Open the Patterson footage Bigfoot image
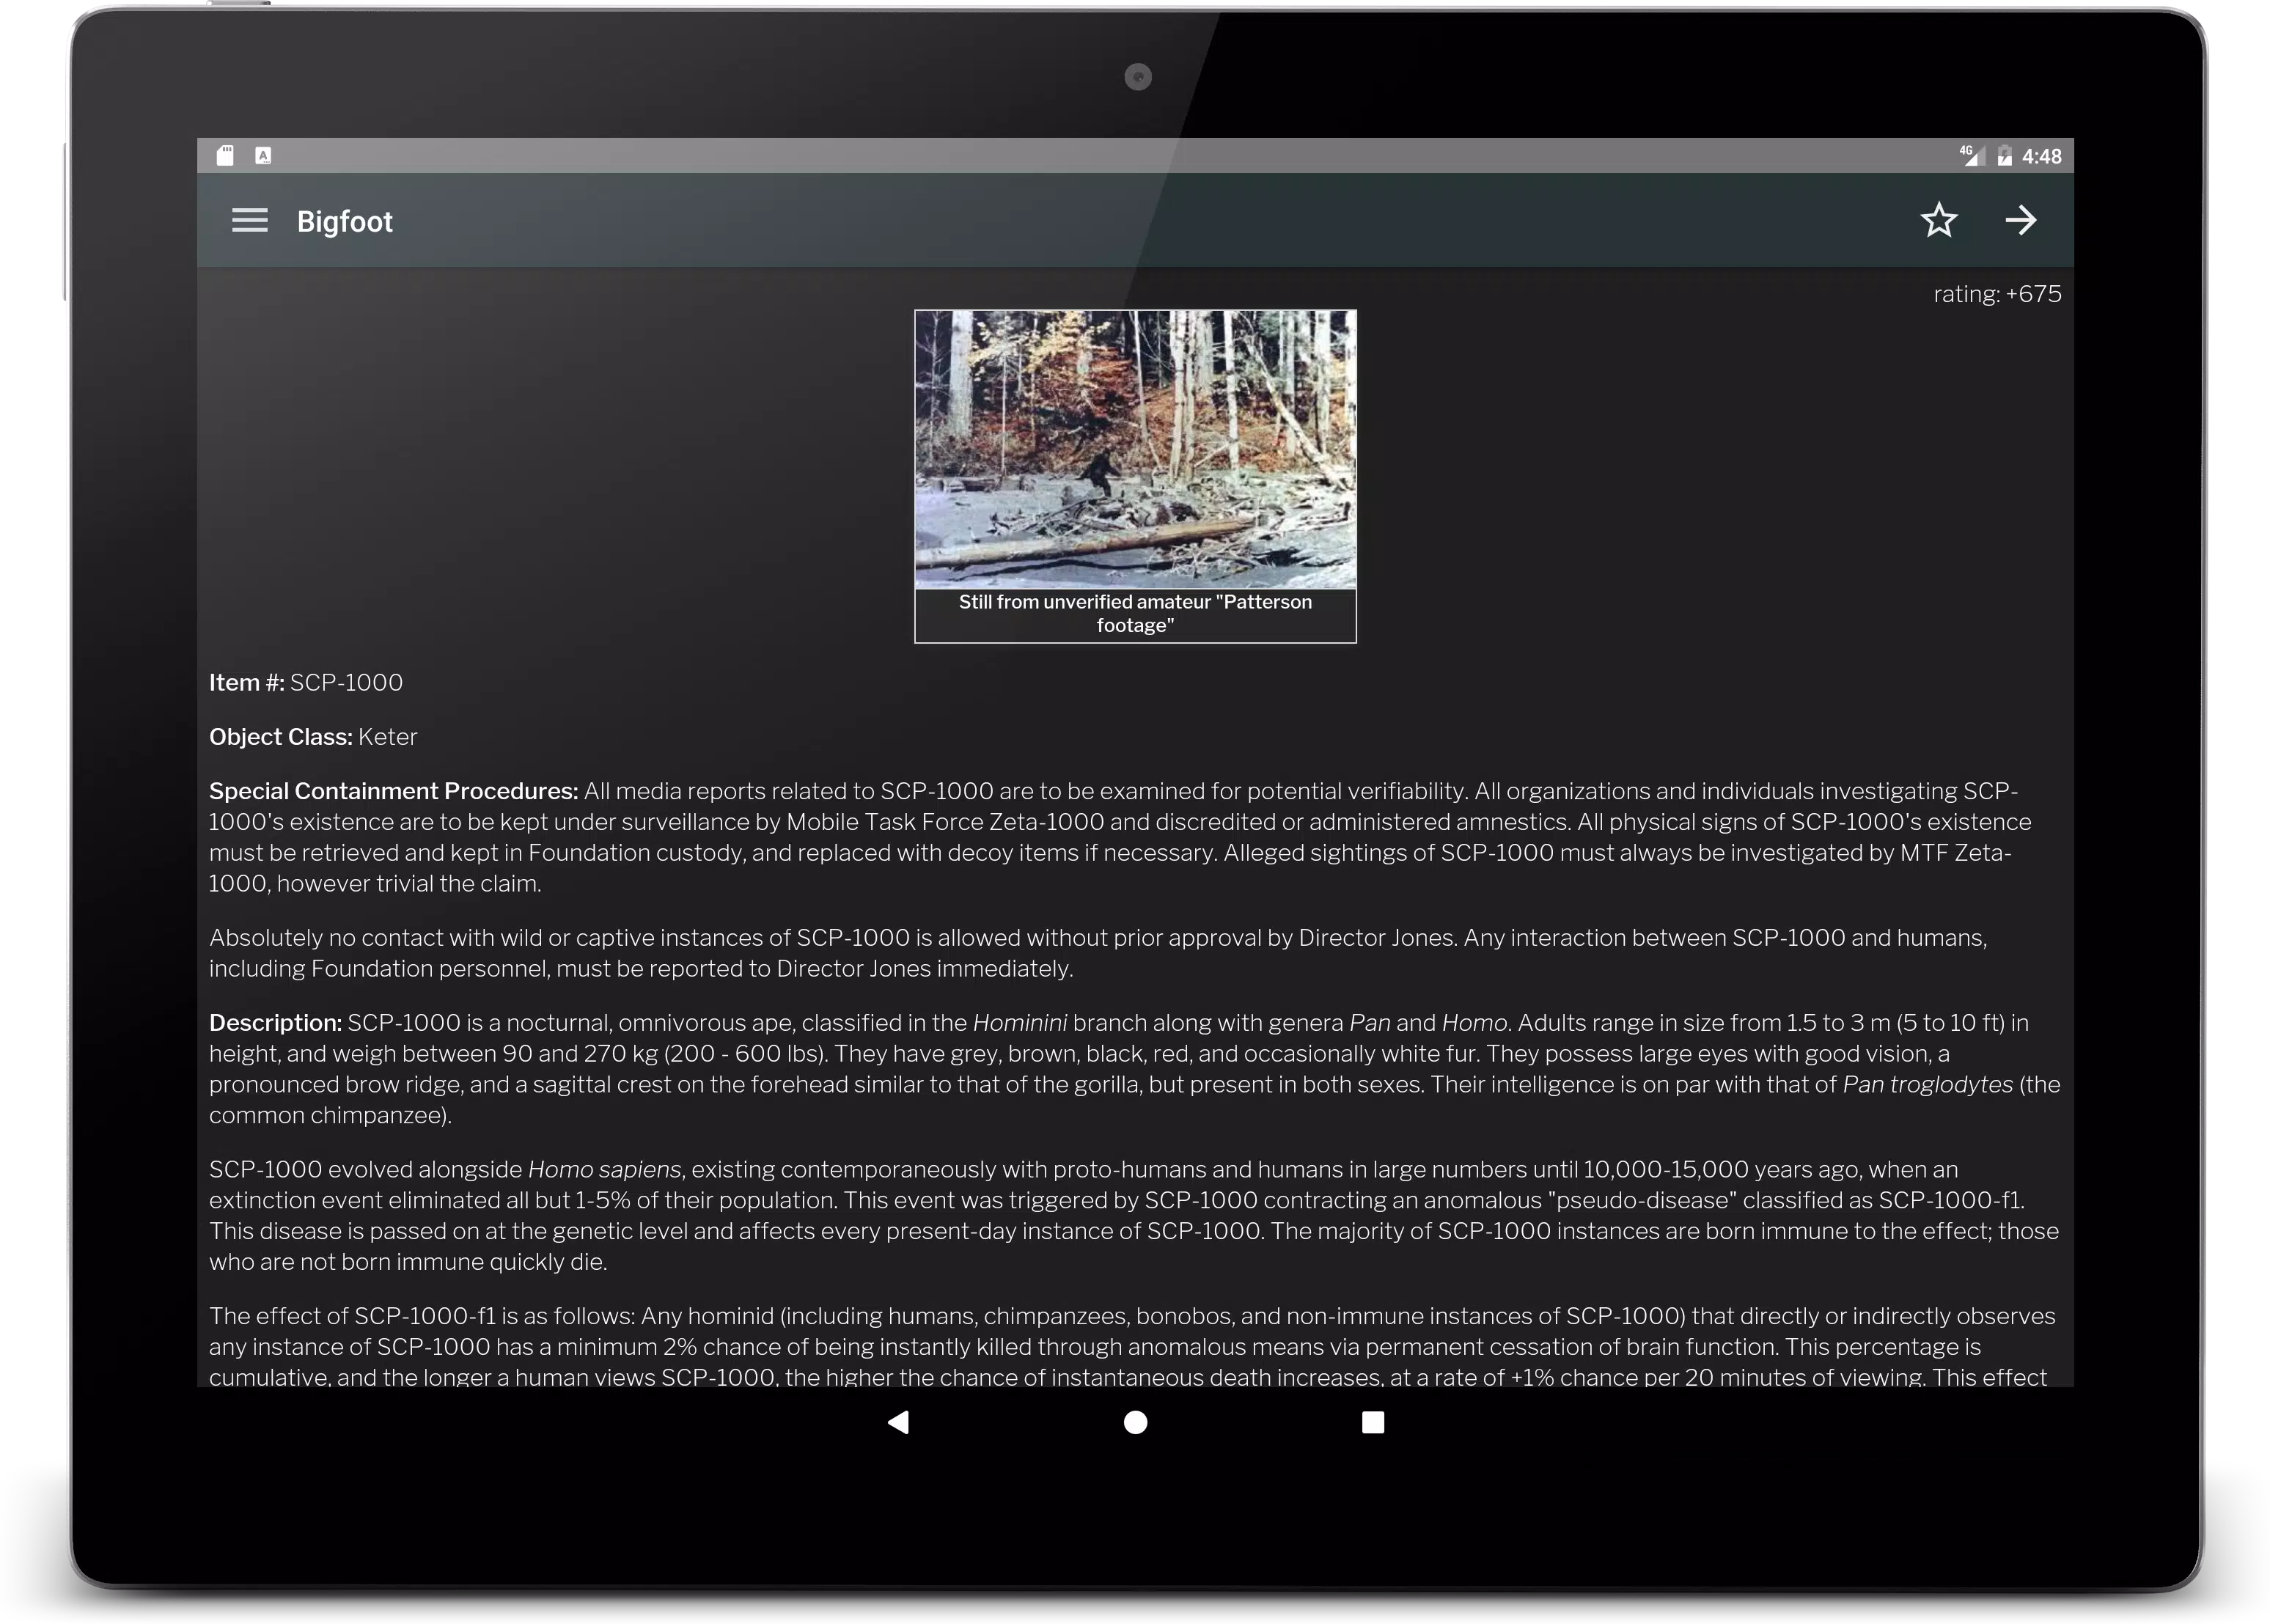The width and height of the screenshot is (2270, 1624). (1135, 449)
